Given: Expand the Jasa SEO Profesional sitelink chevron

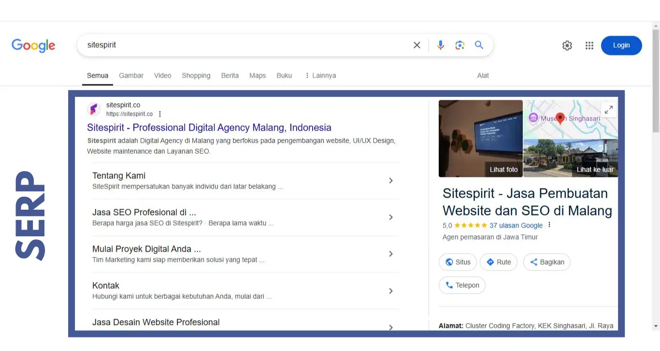Looking at the screenshot, I should 391,217.
